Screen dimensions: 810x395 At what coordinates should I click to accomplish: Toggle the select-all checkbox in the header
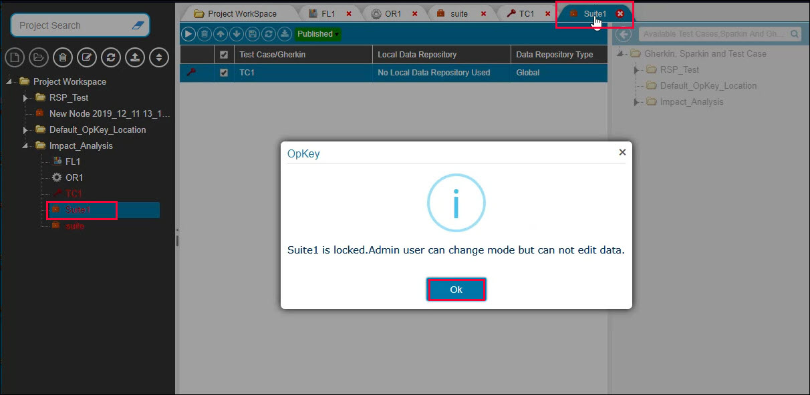tap(224, 55)
